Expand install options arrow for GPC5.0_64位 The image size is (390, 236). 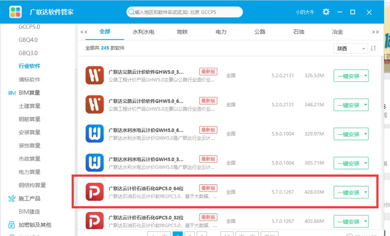365,192
